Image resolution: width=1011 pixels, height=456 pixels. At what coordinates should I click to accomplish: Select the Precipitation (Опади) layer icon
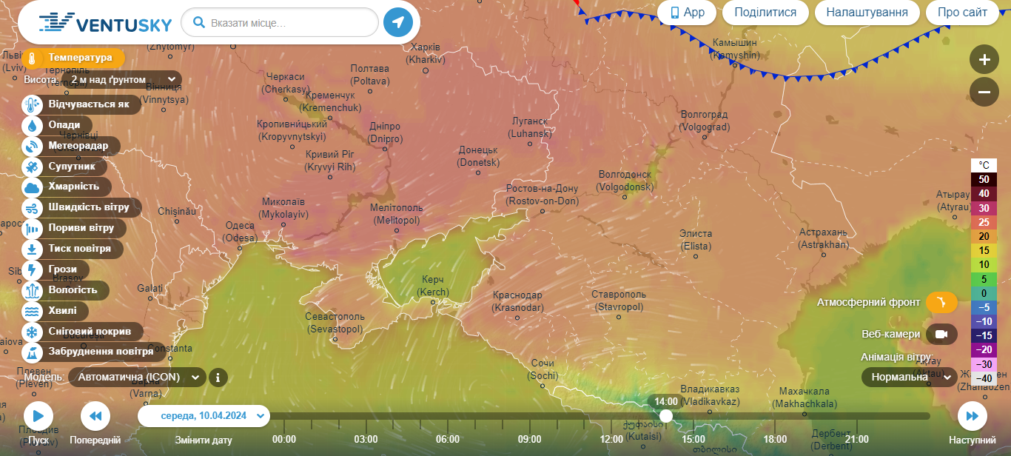(33, 126)
